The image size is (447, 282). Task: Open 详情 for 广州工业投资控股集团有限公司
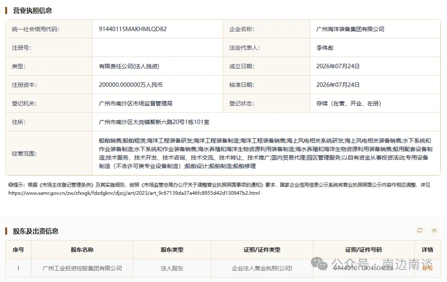coord(427,268)
